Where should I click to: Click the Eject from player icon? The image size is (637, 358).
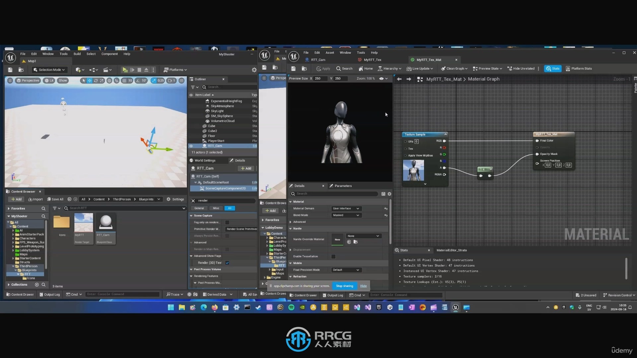(146, 70)
